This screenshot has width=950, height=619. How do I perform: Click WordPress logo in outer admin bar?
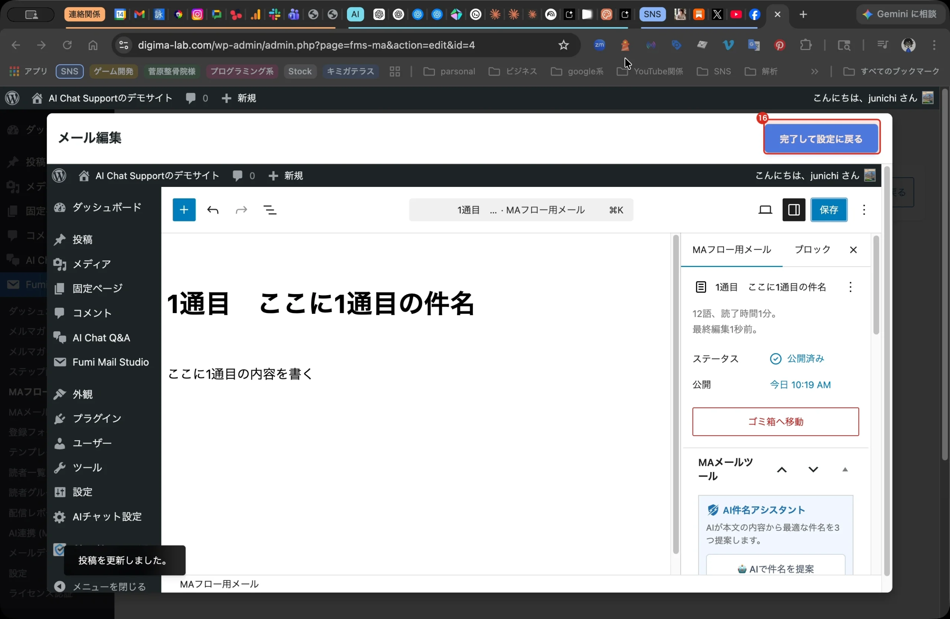click(x=12, y=98)
